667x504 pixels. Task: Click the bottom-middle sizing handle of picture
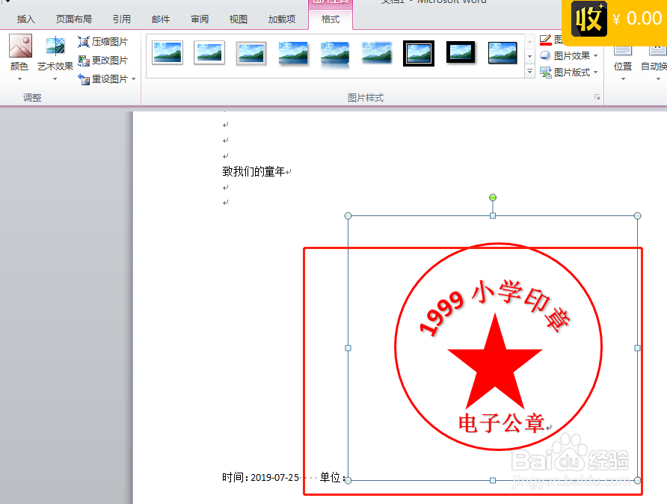click(x=493, y=480)
